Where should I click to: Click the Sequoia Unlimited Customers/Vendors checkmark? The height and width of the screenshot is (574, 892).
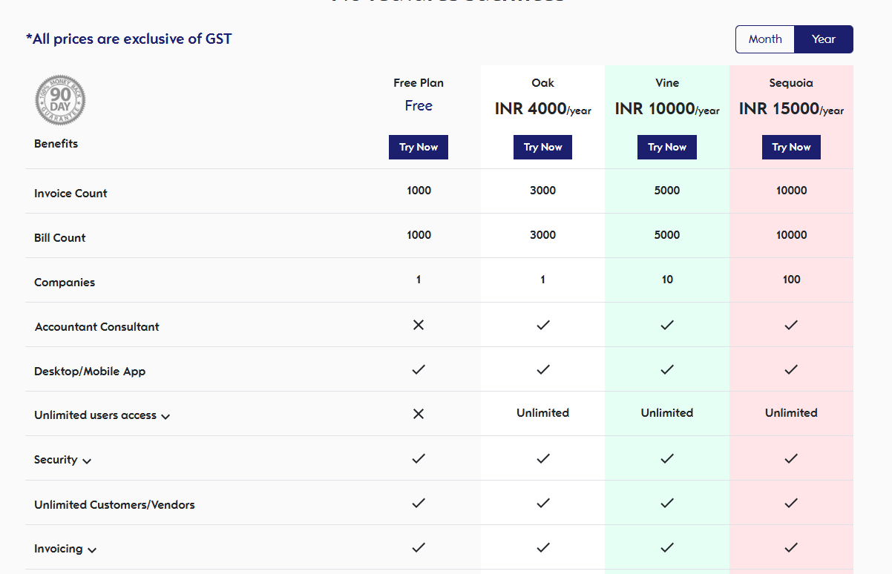tap(791, 503)
